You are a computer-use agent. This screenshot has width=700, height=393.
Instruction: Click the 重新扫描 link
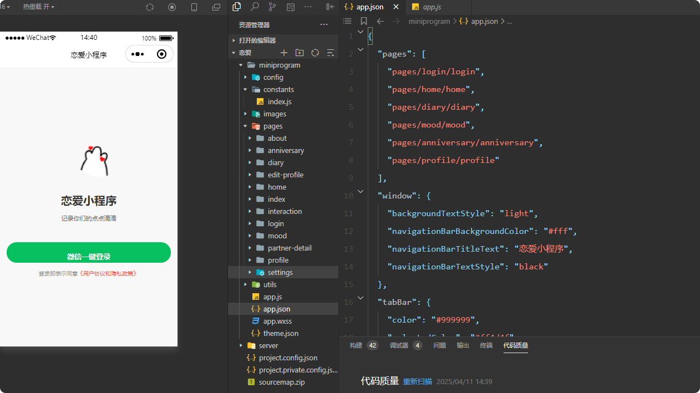coord(417,381)
